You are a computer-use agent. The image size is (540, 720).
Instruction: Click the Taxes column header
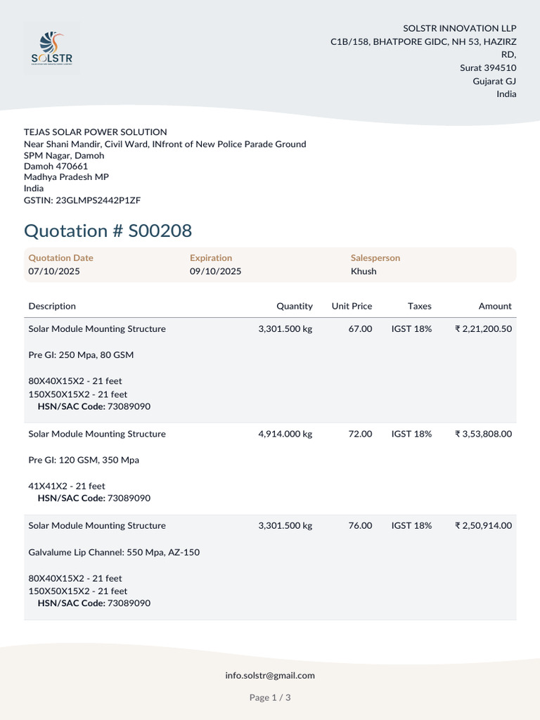[x=420, y=306]
